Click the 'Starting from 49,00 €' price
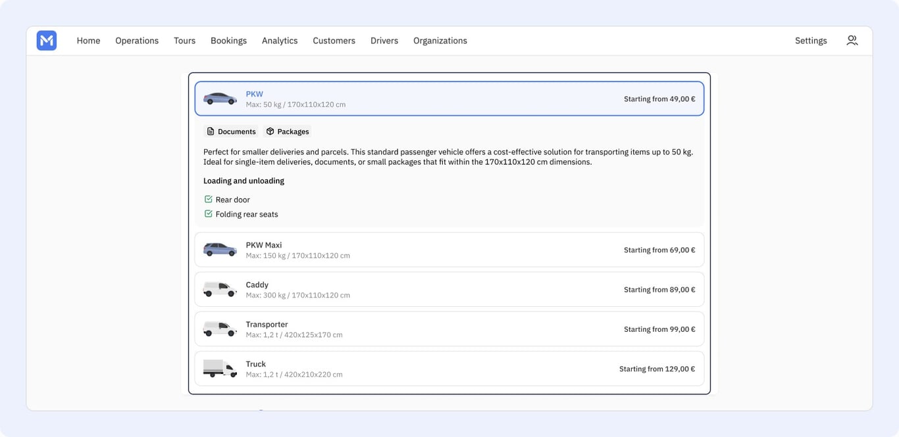The image size is (899, 437). (x=659, y=99)
